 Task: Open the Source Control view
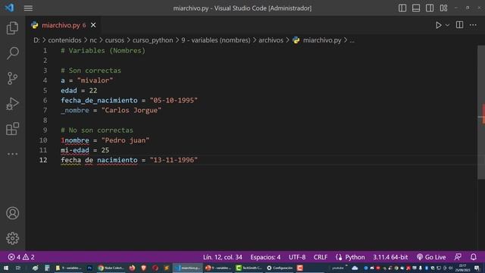[x=12, y=78]
